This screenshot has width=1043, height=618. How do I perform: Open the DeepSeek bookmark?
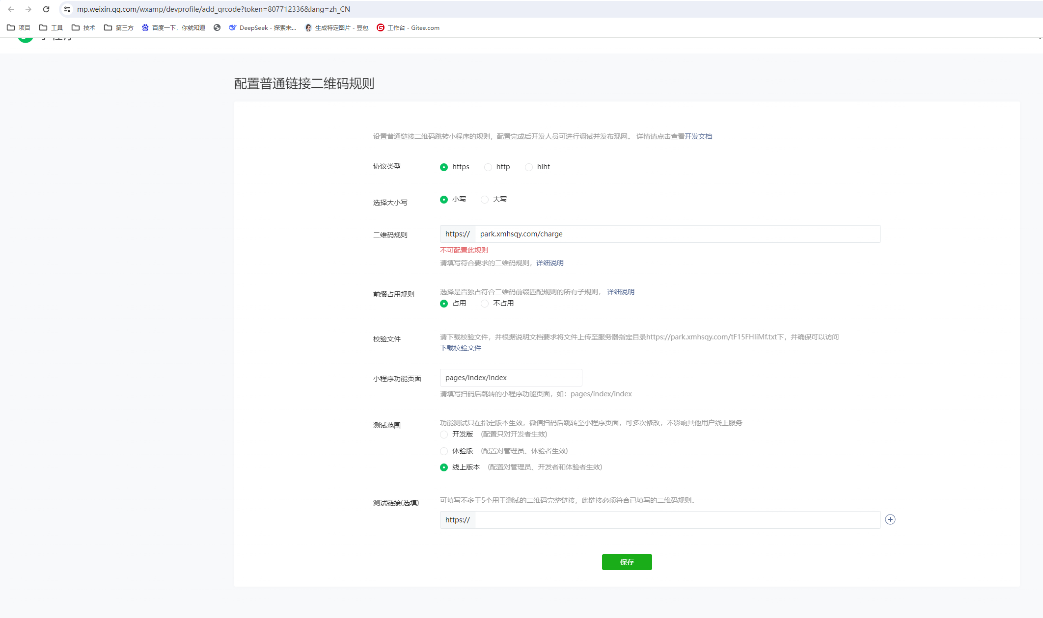coord(262,28)
